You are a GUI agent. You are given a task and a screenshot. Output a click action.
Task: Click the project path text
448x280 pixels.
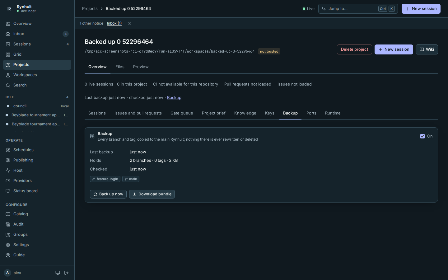click(x=170, y=51)
